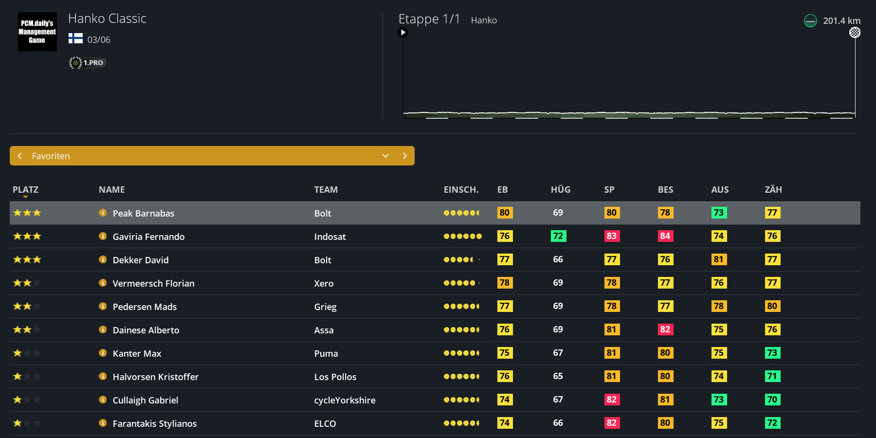This screenshot has height=438, width=876.
Task: Click the flat stage type green icon
Action: pyautogui.click(x=810, y=21)
